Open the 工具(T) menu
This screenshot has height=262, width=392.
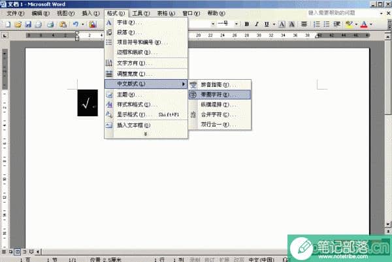141,13
